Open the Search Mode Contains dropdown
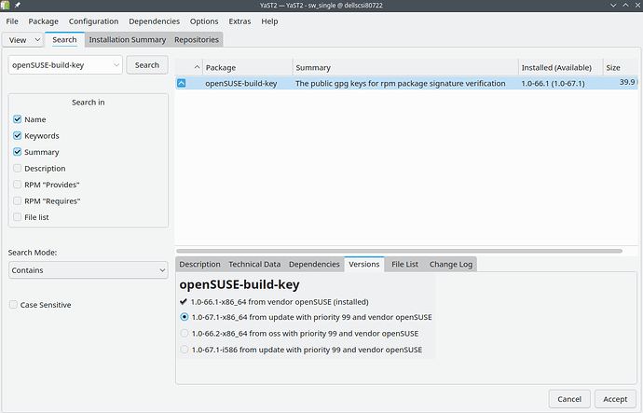This screenshot has height=413, width=643. tap(89, 270)
